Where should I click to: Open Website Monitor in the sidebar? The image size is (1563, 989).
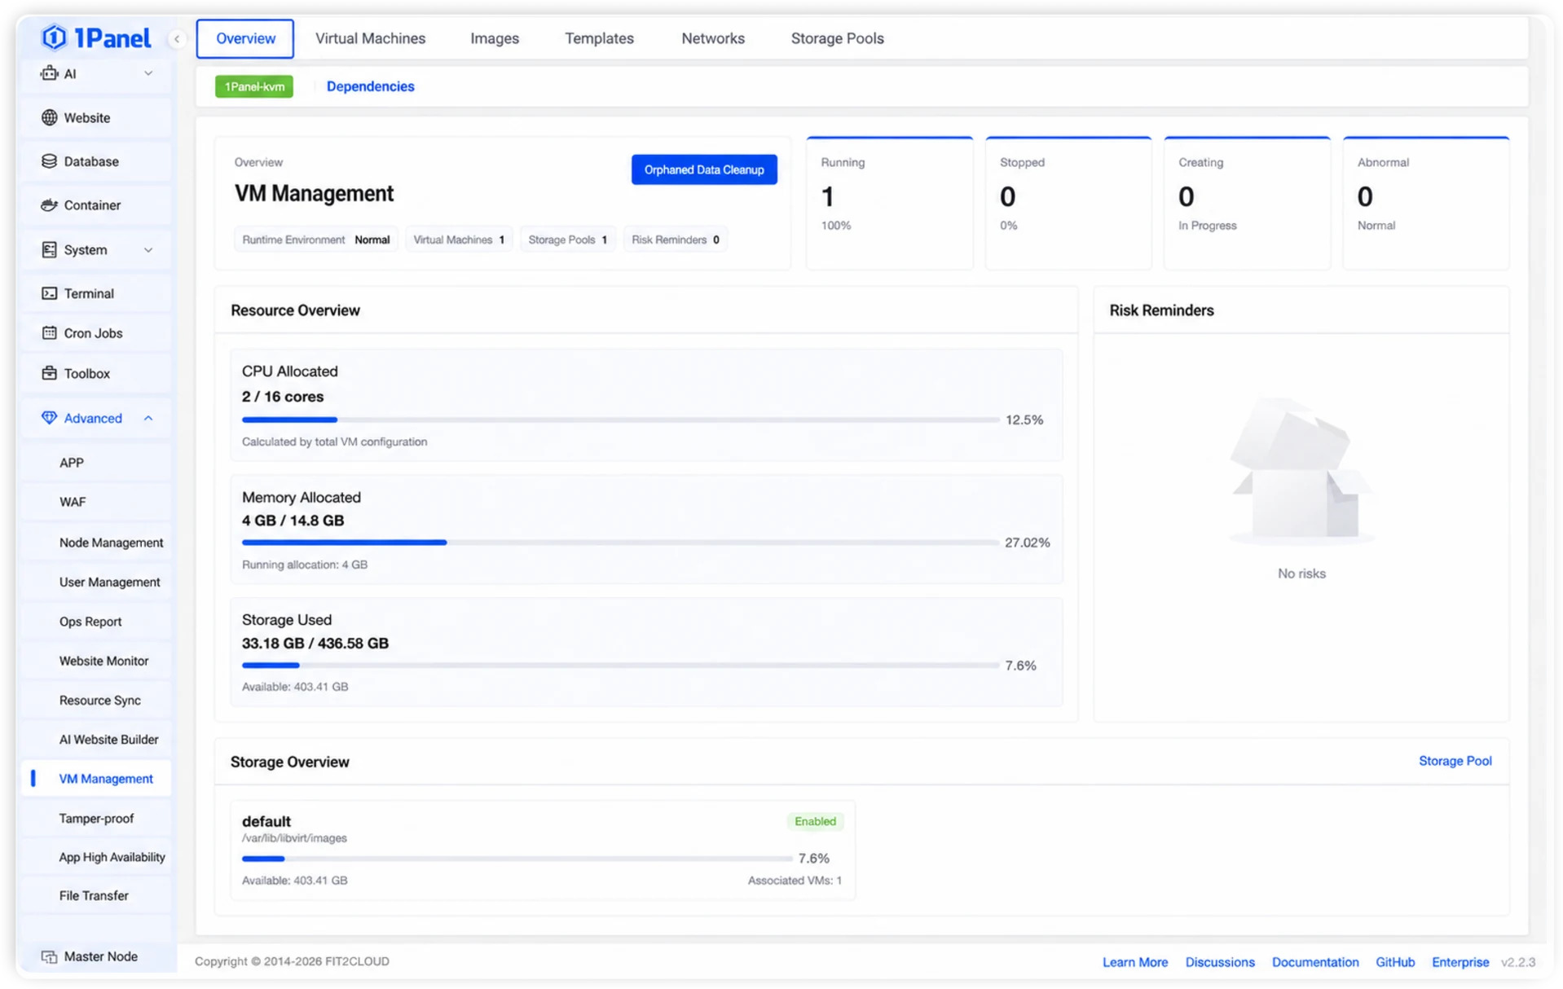pos(96,661)
